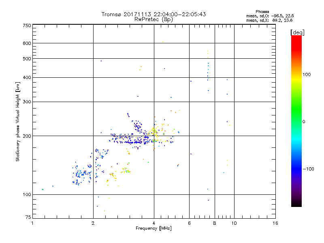The width and height of the screenshot is (324, 243).
Task: Click the x-axis tick label '2'
Action: pyautogui.click(x=93, y=223)
